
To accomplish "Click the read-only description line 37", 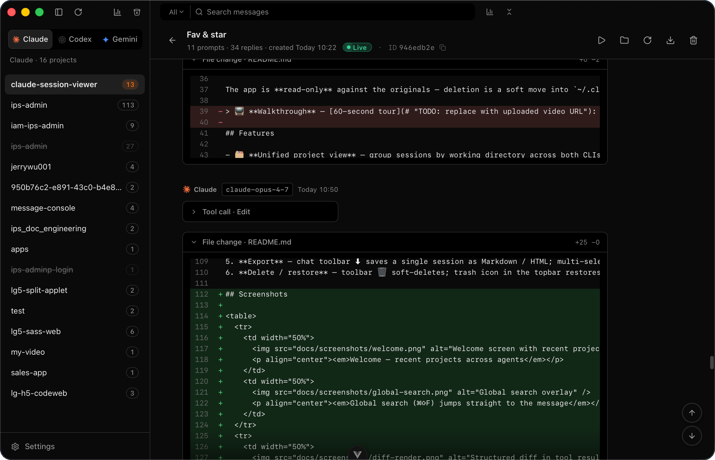I will 395,90.
